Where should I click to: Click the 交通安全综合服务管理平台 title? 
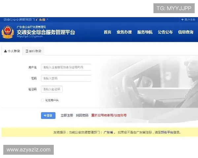click(x=46, y=32)
